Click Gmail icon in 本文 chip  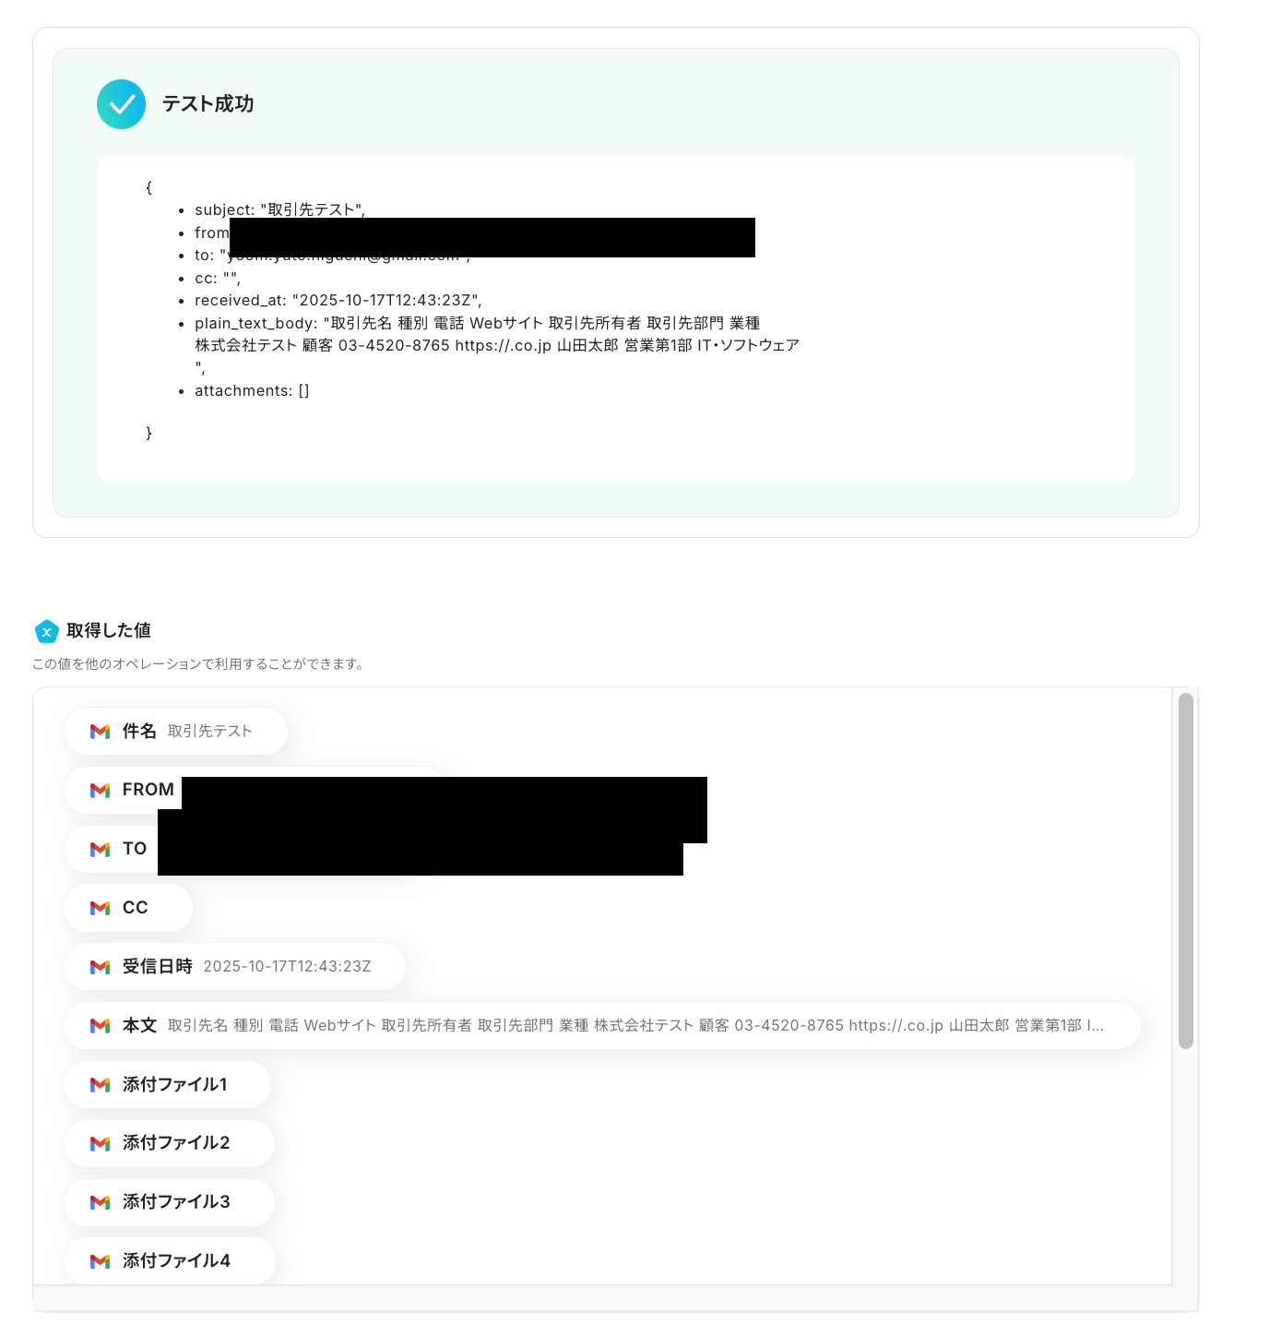(x=101, y=1026)
